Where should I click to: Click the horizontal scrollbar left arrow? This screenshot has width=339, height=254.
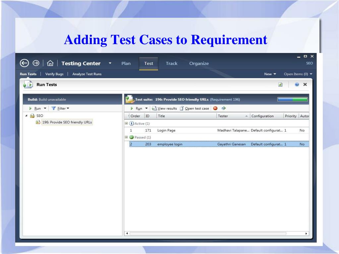tap(127, 233)
